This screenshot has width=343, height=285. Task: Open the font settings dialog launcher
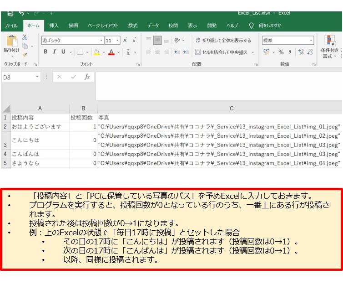coord(138,64)
